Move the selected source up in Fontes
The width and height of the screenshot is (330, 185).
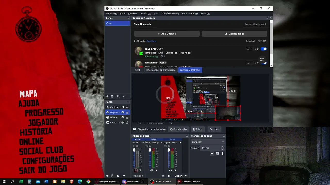(124, 176)
